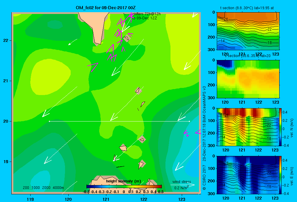297x202 pixels.
Task: Click the vel. E color scale bar
Action: pyautogui.click(x=280, y=175)
